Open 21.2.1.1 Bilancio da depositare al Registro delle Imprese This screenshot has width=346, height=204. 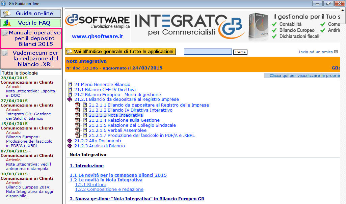(149, 105)
